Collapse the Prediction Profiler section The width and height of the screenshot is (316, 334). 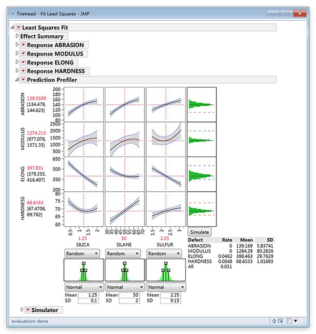pos(17,80)
